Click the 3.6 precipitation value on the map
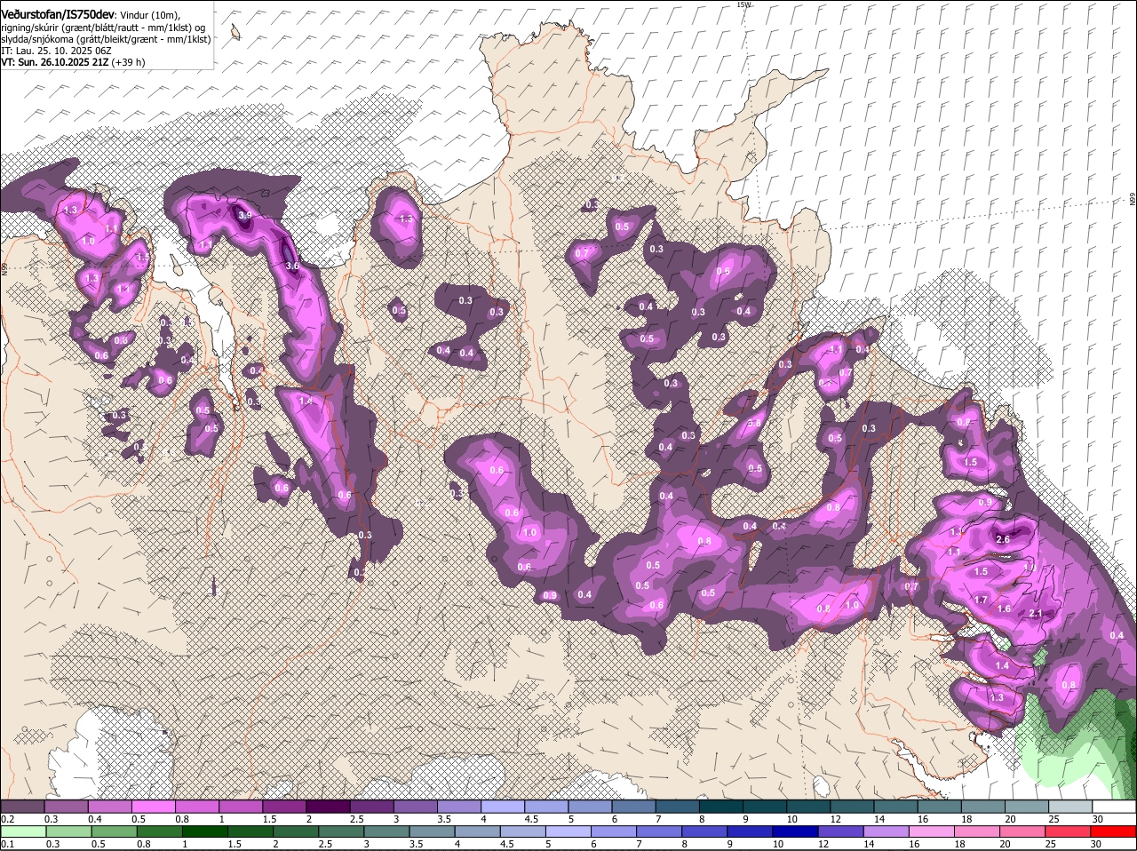The height and width of the screenshot is (851, 1137). click(292, 266)
